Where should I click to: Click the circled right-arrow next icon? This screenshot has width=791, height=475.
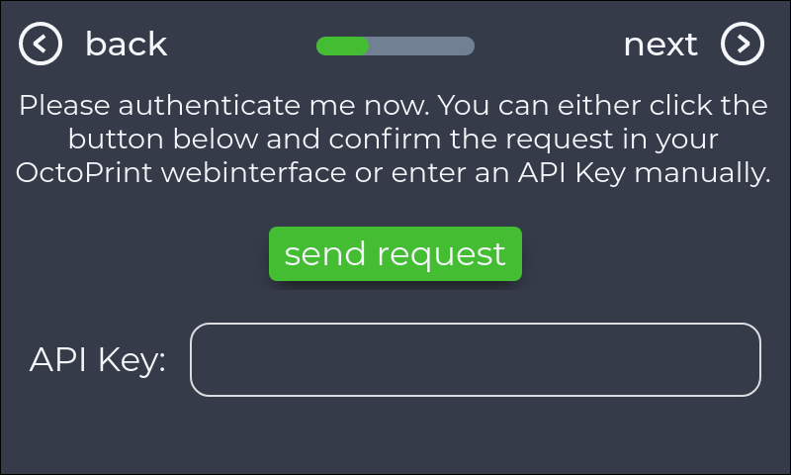[x=743, y=45]
